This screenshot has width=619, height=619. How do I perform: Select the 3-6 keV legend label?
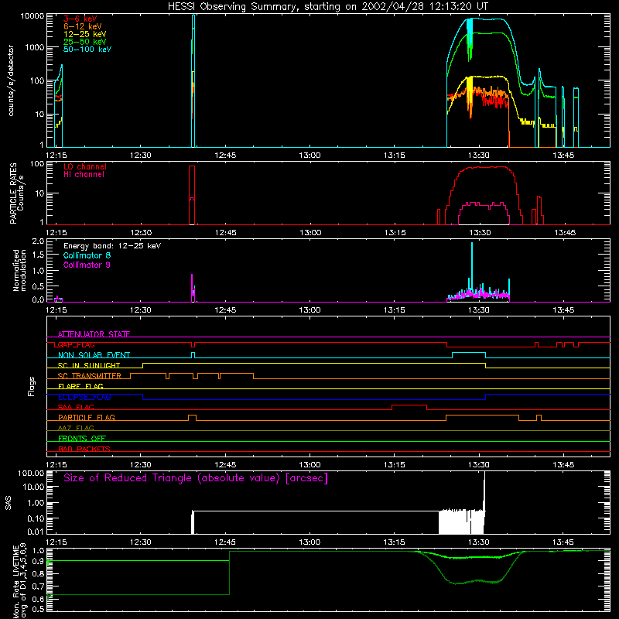pyautogui.click(x=80, y=19)
